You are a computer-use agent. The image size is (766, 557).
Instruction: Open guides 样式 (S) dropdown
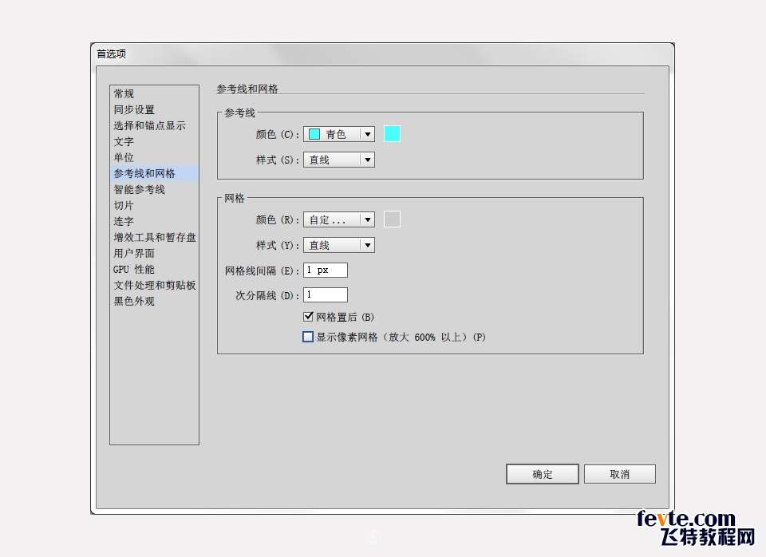click(x=339, y=160)
